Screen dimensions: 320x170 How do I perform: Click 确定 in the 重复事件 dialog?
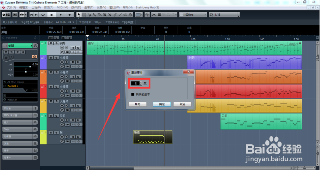(162, 104)
